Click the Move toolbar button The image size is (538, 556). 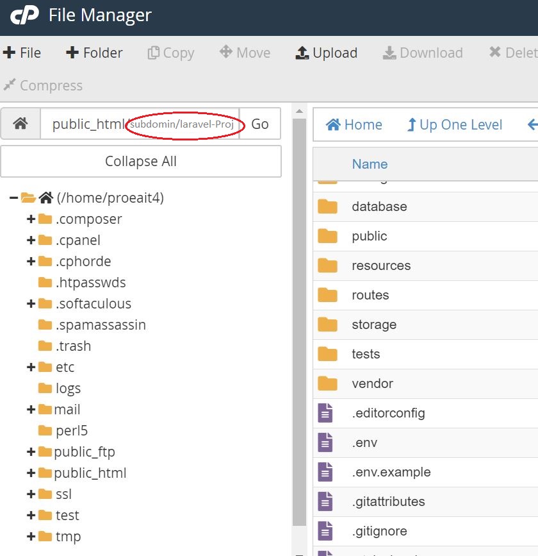coord(245,53)
